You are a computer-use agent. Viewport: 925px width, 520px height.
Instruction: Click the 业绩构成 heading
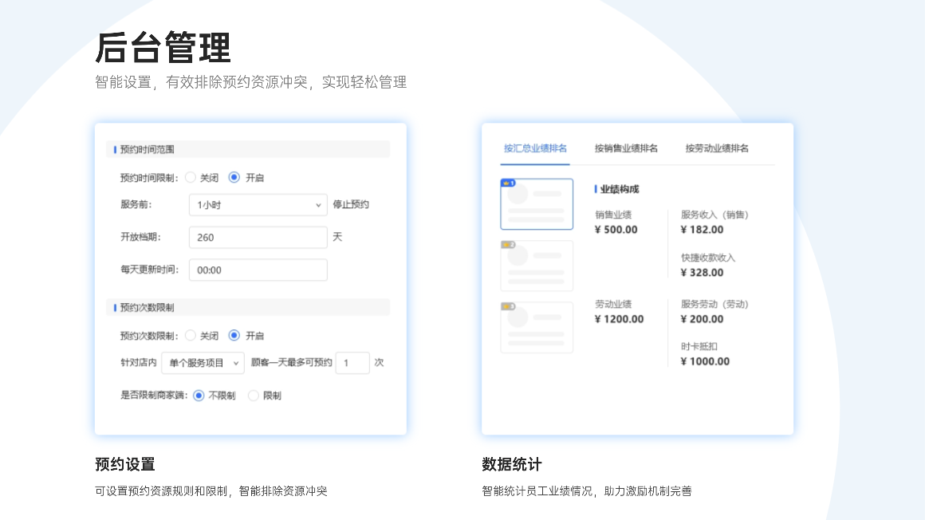click(x=620, y=189)
